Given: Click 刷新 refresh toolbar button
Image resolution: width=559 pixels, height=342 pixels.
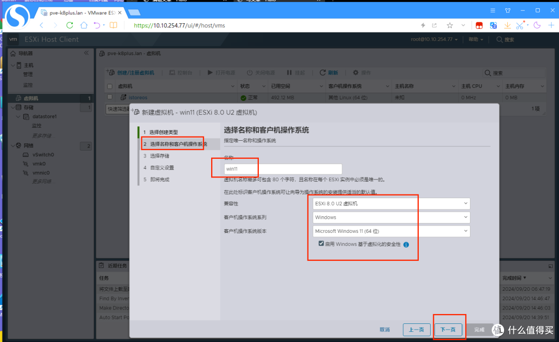Looking at the screenshot, I should click(x=329, y=72).
